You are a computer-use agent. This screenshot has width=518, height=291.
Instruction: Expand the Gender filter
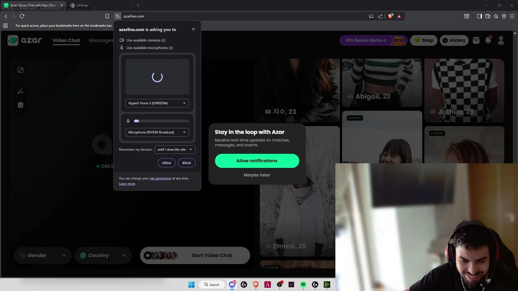tap(42, 255)
